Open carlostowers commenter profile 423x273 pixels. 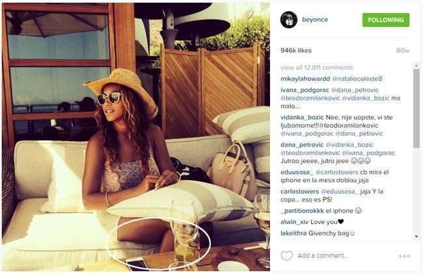click(x=299, y=192)
